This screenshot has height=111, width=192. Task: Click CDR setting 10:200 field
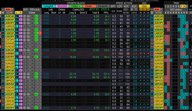pos(120,11)
